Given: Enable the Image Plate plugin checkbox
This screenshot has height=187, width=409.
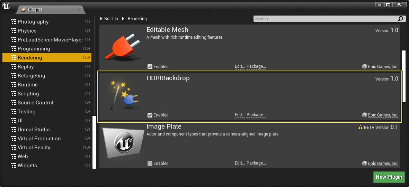Looking at the screenshot, I should [150, 163].
